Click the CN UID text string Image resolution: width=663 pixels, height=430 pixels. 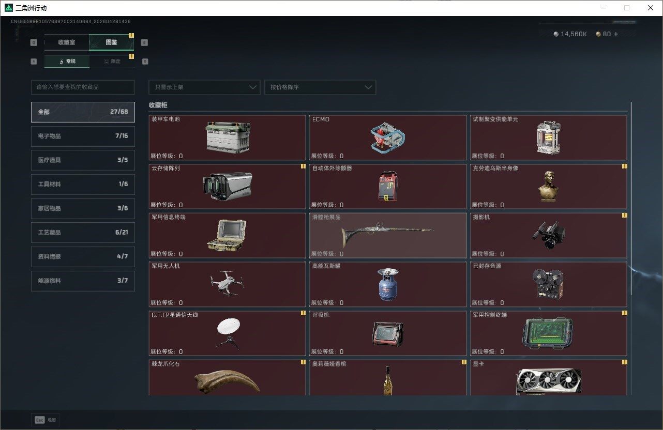[71, 22]
